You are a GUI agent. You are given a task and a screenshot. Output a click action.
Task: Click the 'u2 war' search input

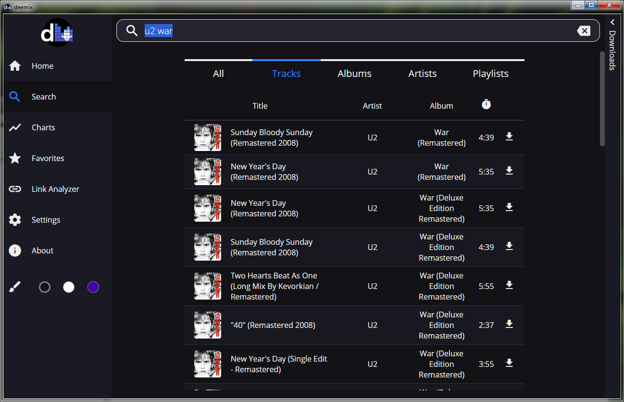point(358,31)
